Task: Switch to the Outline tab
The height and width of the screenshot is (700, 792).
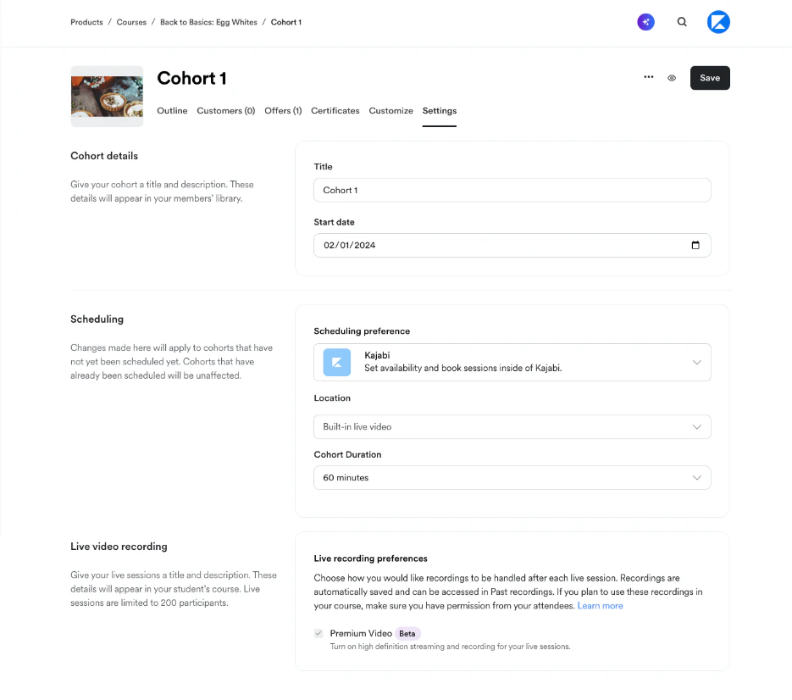Action: [172, 110]
